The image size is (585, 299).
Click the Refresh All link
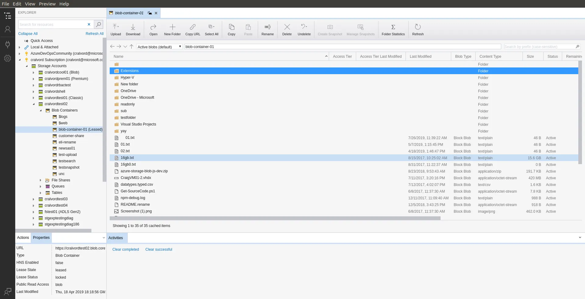[x=94, y=34]
